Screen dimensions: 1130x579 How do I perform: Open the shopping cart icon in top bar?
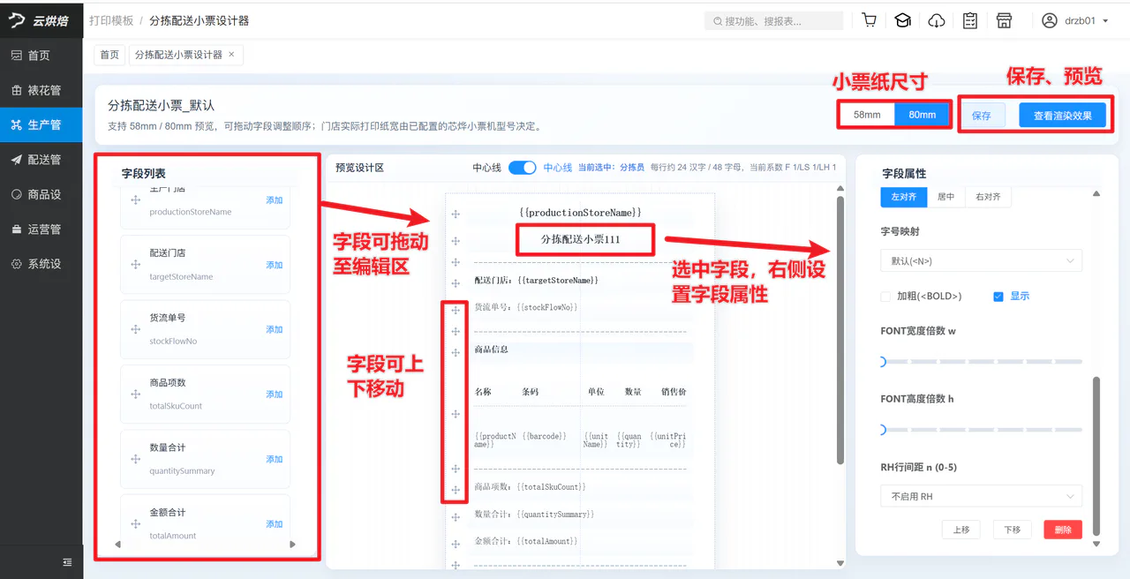pos(870,20)
